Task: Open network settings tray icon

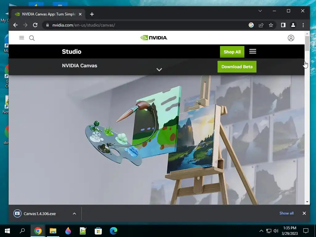Action: pyautogui.click(x=269, y=231)
